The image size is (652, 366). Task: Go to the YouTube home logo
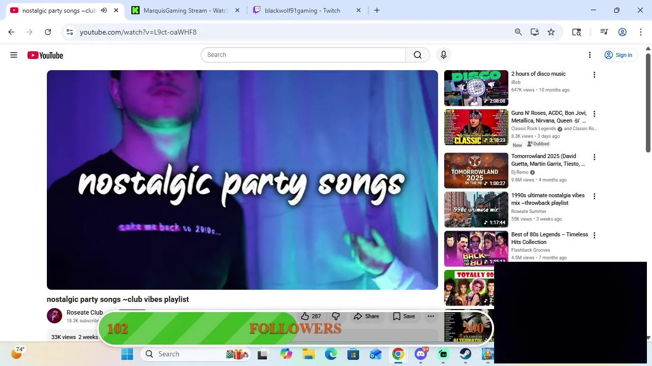point(45,55)
